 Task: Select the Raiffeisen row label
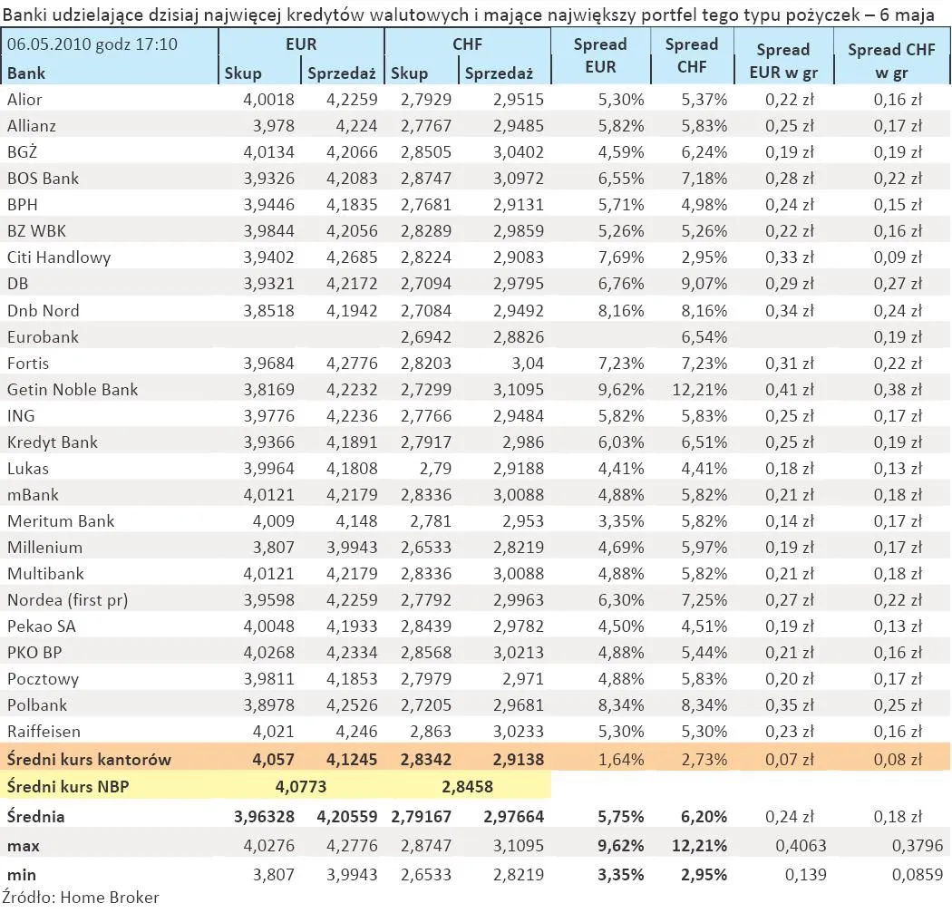(44, 732)
